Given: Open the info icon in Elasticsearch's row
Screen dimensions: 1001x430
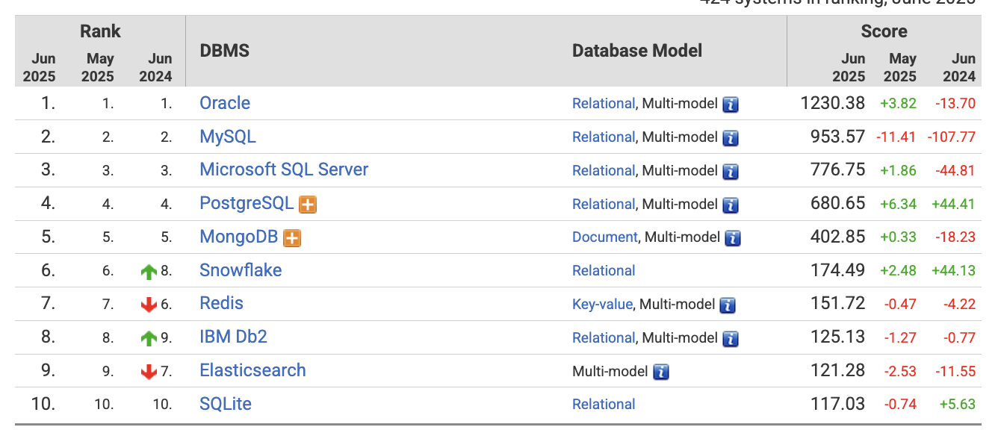Looking at the screenshot, I should click(x=661, y=372).
